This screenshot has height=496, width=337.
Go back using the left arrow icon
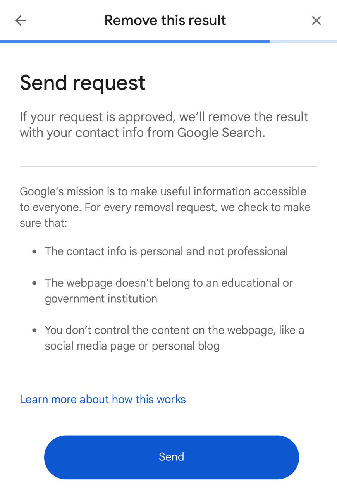(21, 21)
